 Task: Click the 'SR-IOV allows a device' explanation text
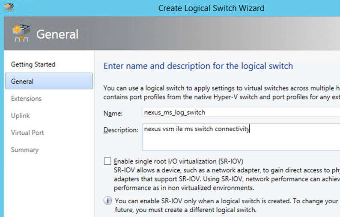tap(227, 179)
